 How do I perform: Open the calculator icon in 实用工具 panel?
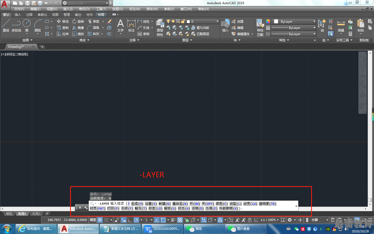(x=350, y=34)
